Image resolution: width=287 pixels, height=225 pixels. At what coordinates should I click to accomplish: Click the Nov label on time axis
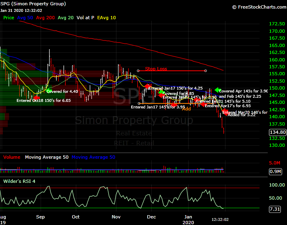point(116,217)
